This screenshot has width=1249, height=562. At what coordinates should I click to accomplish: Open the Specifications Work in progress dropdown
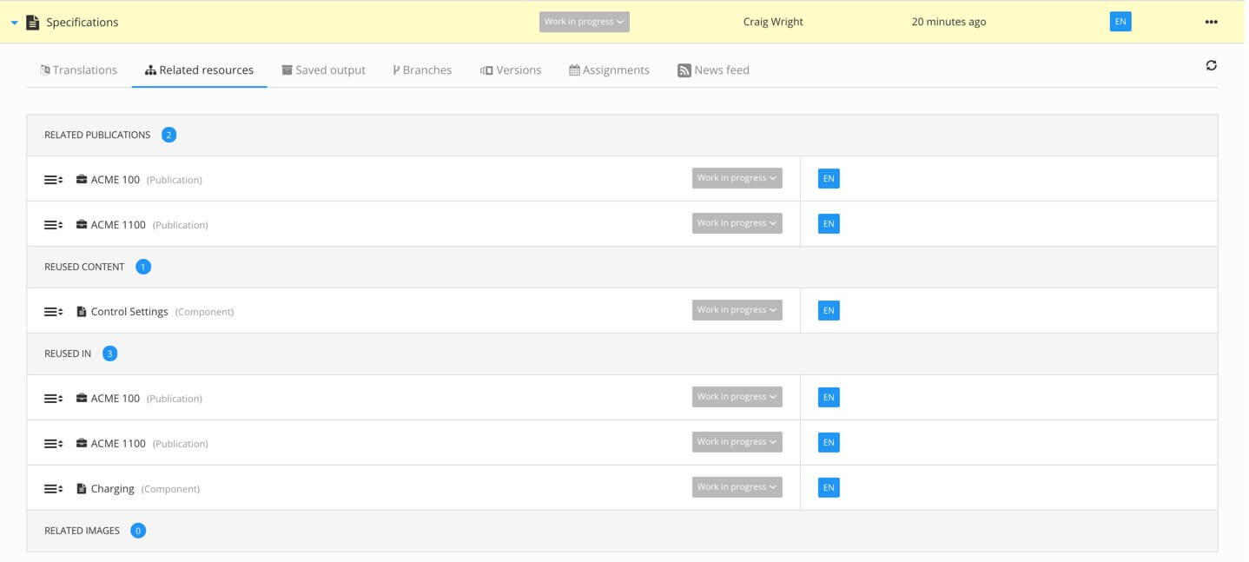pyautogui.click(x=584, y=23)
